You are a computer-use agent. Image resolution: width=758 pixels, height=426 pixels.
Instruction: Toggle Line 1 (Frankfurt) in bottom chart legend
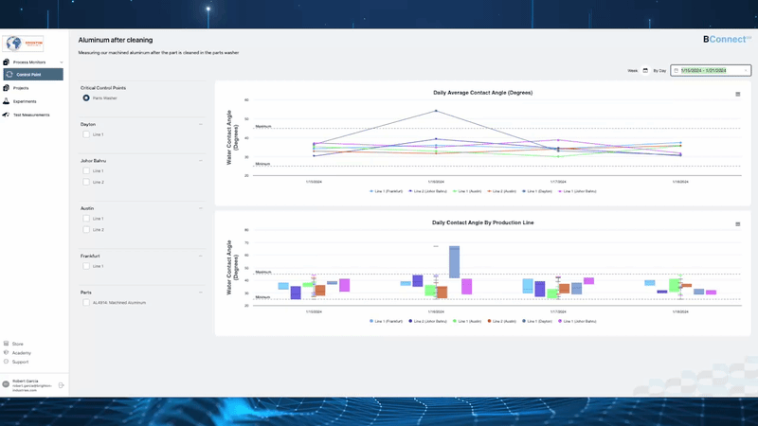386,321
